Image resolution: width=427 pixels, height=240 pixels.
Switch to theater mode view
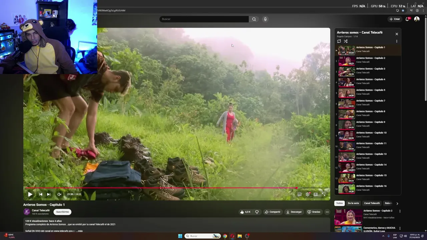coord(316,194)
